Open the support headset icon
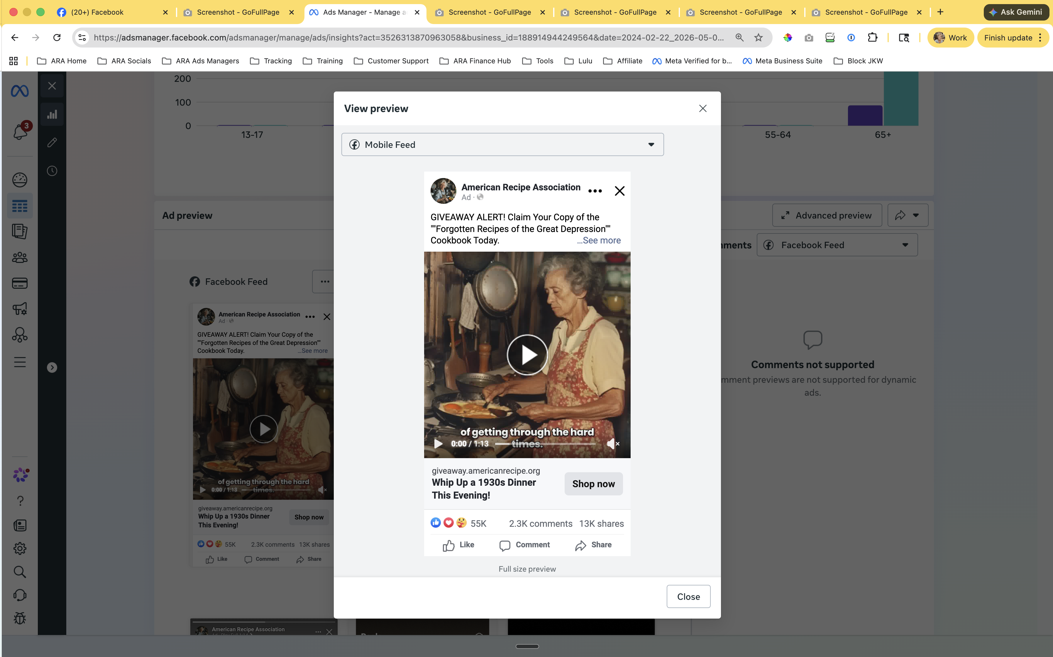Viewport: 1053px width, 657px height. point(20,595)
